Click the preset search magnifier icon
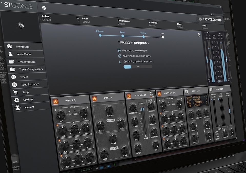Image resolution: width=246 pixels, height=173 pixels. pyautogui.click(x=78, y=18)
